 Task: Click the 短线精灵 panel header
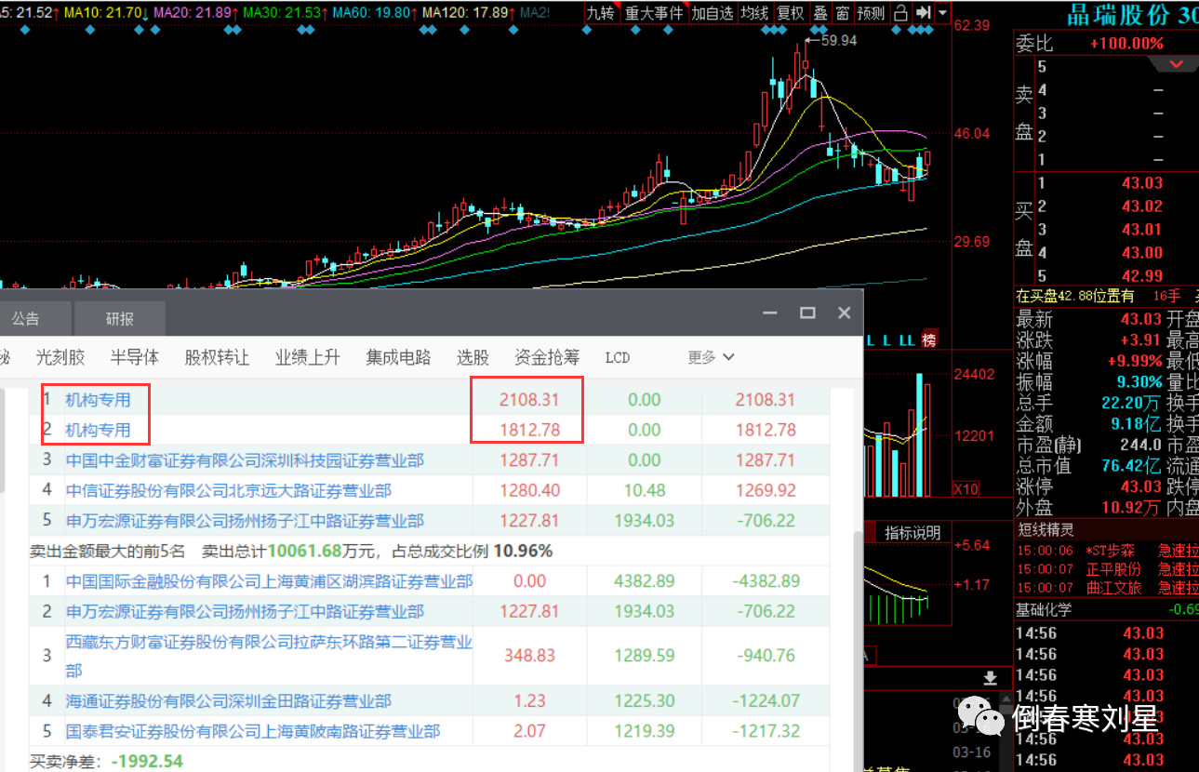point(1046,530)
